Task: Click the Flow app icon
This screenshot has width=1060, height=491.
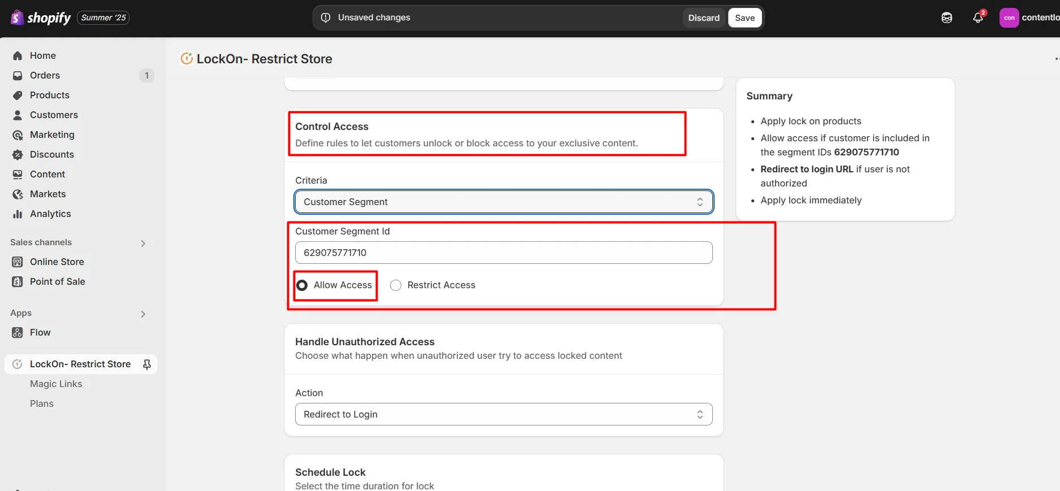Action: 18,332
